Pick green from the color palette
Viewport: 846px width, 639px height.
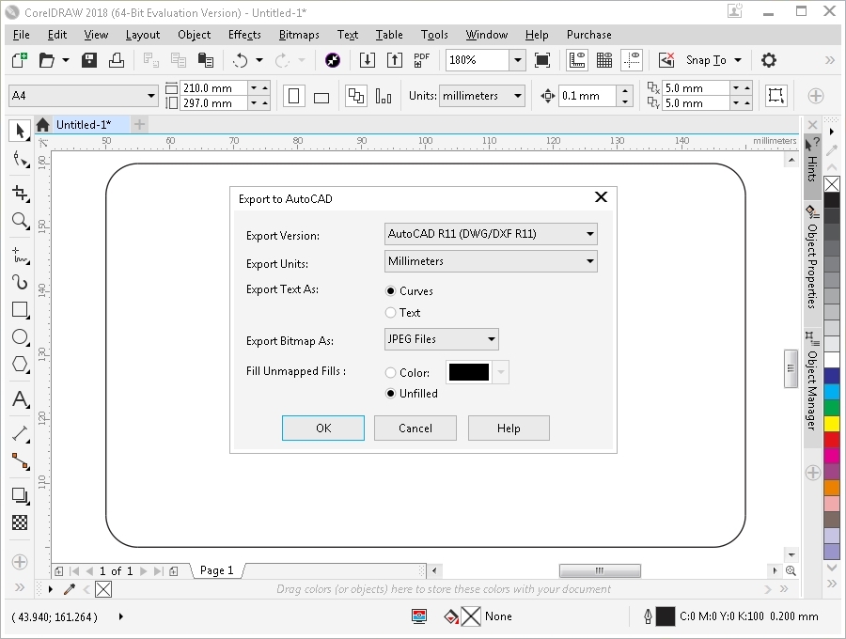[x=832, y=408]
